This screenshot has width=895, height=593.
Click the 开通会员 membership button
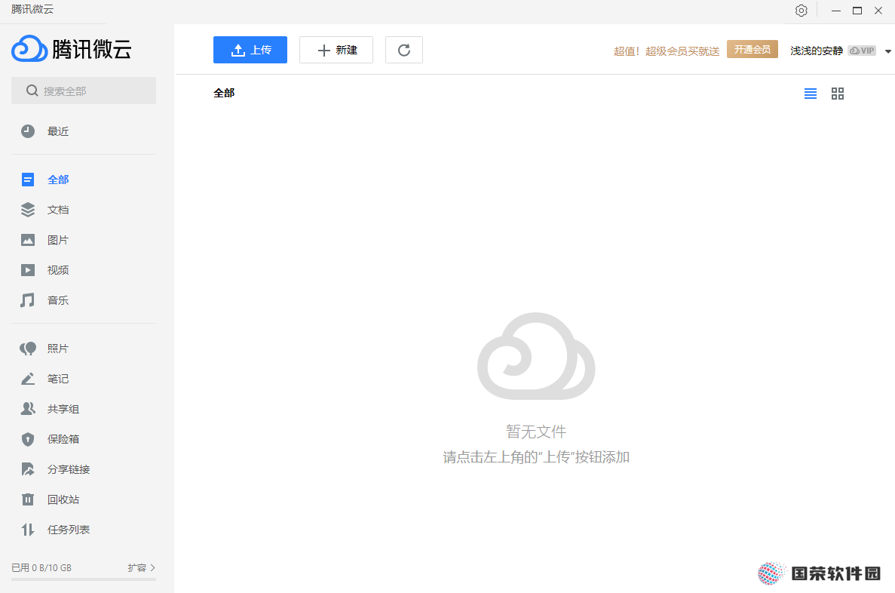point(752,50)
